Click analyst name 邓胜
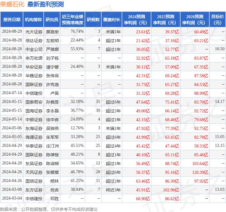This screenshot has width=226, height=212. pyautogui.click(x=55, y=199)
